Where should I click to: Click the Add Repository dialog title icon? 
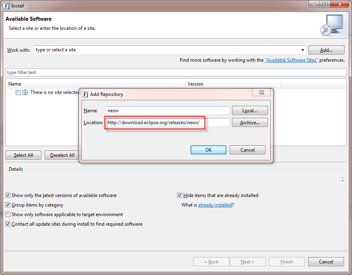click(x=85, y=94)
